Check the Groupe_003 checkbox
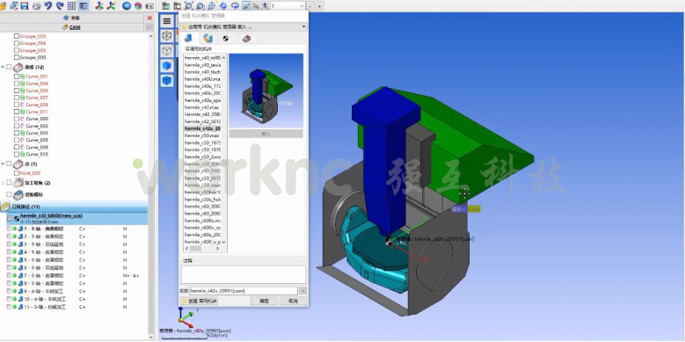The width and height of the screenshot is (685, 342). coord(17,36)
